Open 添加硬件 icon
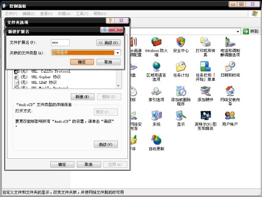 205,91
